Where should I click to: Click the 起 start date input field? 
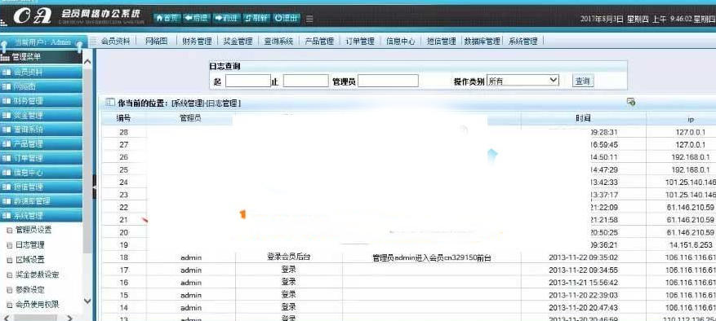[248, 81]
